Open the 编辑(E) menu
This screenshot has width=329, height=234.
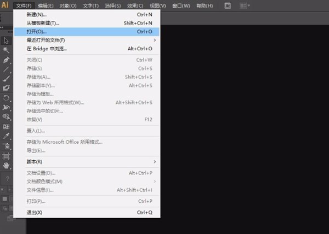point(46,5)
